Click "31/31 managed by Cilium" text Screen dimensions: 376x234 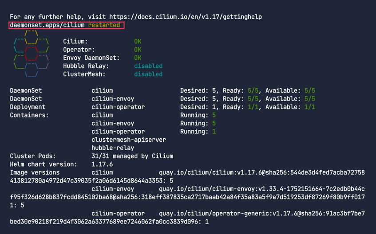click(132, 156)
